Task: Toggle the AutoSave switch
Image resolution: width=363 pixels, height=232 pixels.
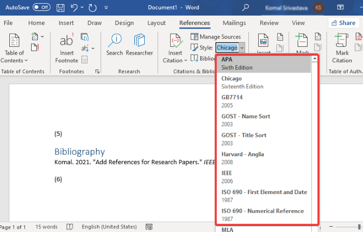Action: tap(41, 8)
